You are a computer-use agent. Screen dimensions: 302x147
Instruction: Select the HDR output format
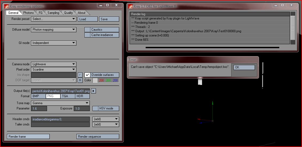click(x=82, y=96)
